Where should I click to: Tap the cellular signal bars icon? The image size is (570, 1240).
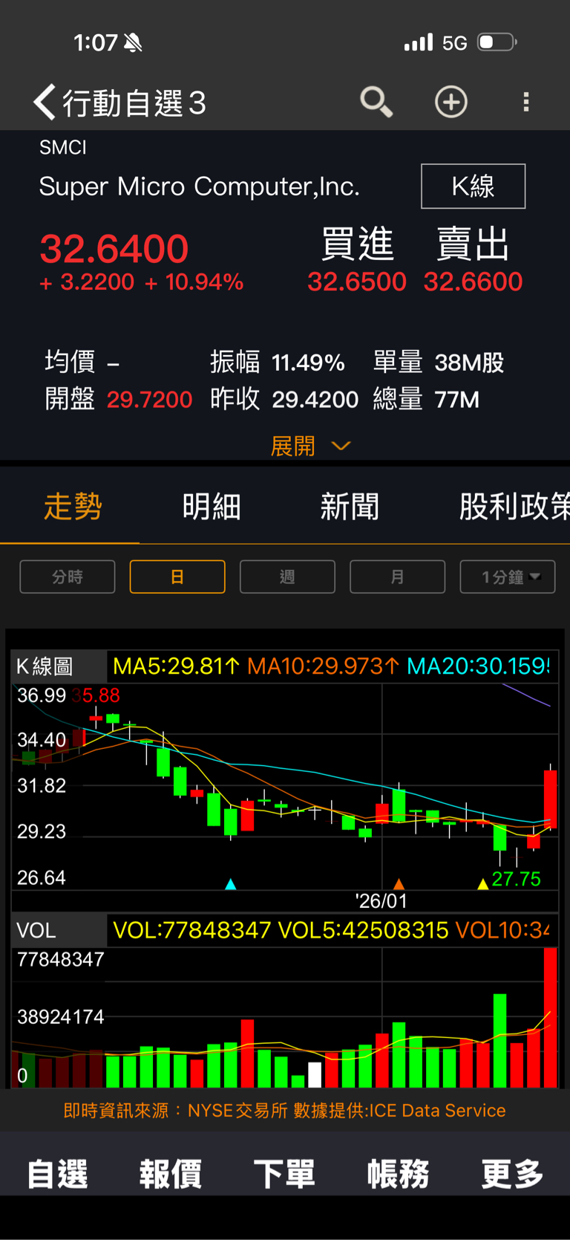pyautogui.click(x=419, y=42)
